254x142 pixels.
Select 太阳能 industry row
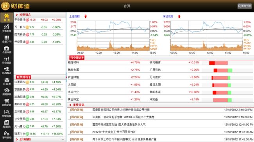coord(161,84)
